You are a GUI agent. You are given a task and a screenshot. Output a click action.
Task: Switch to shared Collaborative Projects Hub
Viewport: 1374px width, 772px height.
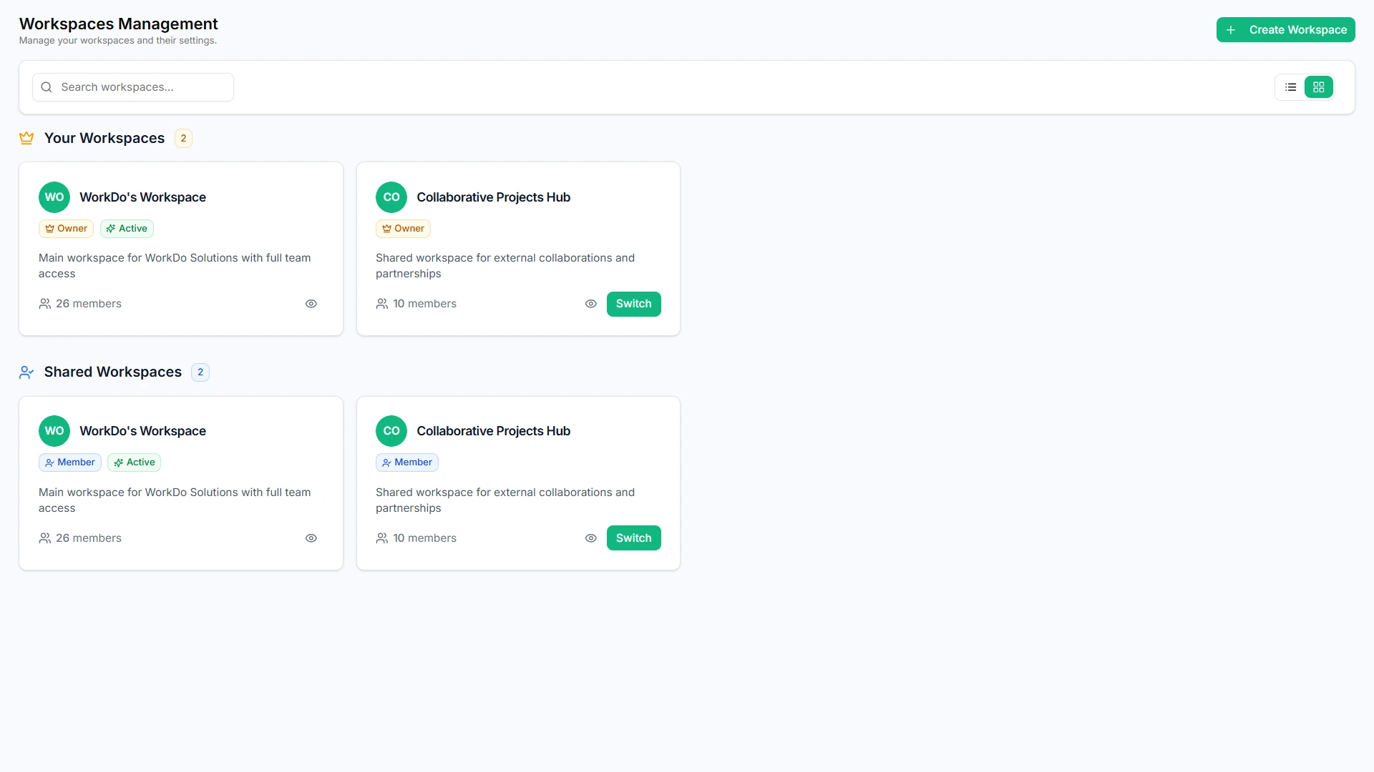633,538
